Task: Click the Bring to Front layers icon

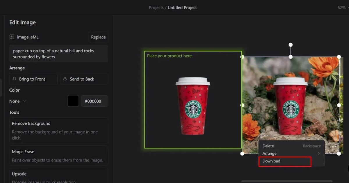Action: [14, 79]
